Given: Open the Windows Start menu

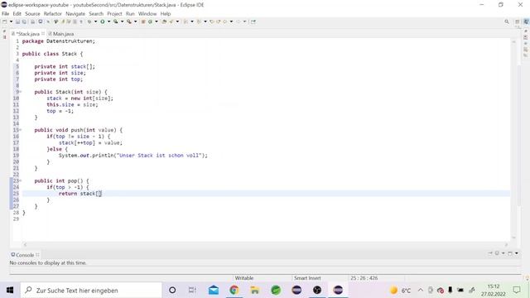Looking at the screenshot, I should coord(10,291).
